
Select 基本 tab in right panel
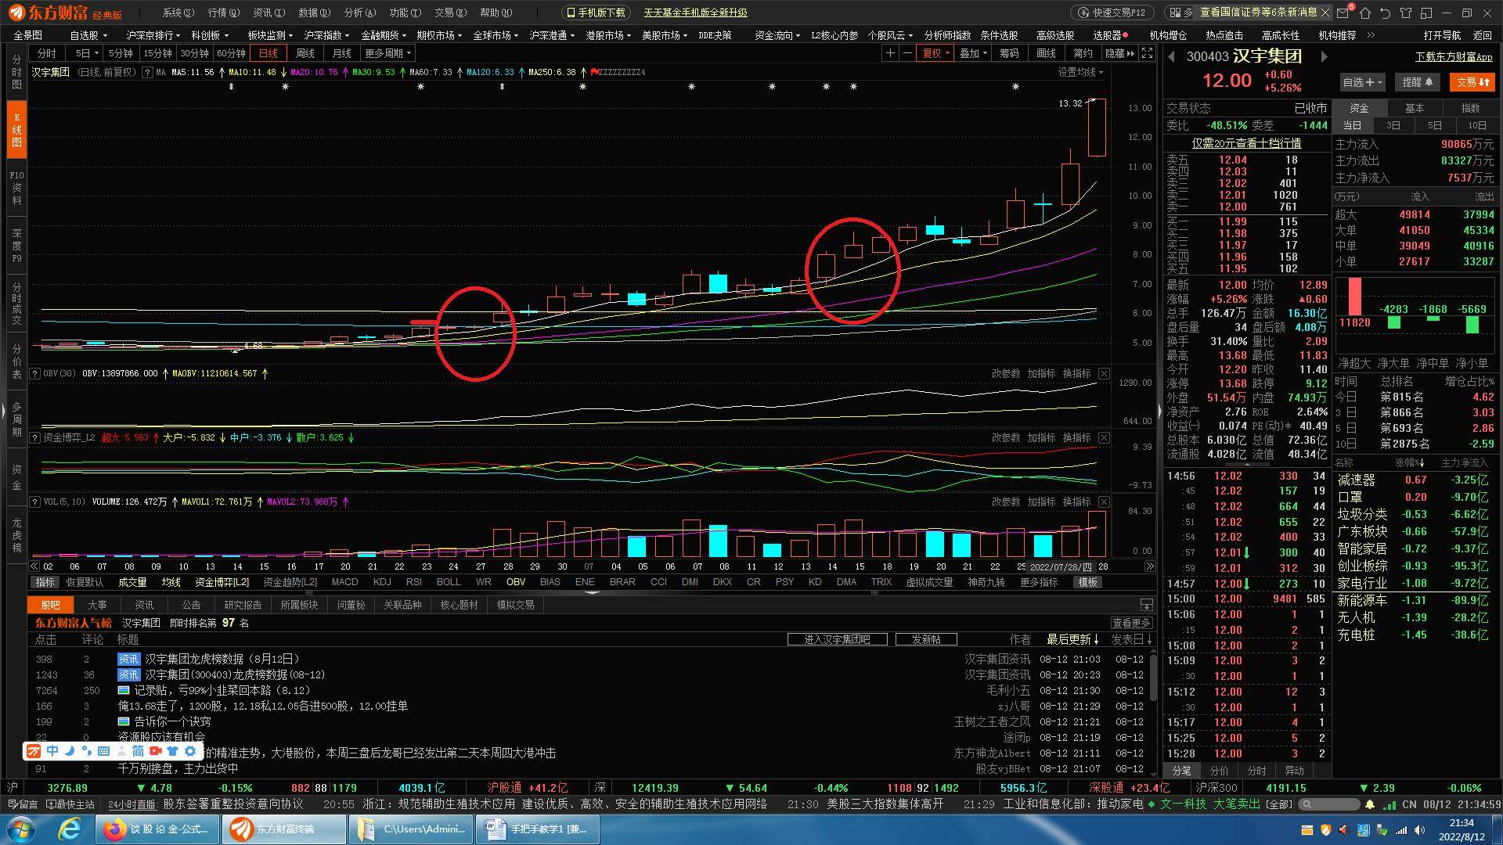1415,108
